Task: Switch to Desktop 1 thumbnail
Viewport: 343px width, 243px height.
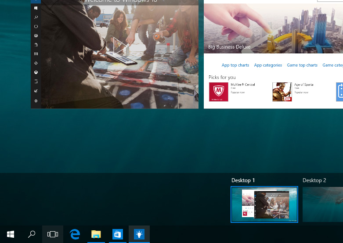Action: click(x=264, y=204)
